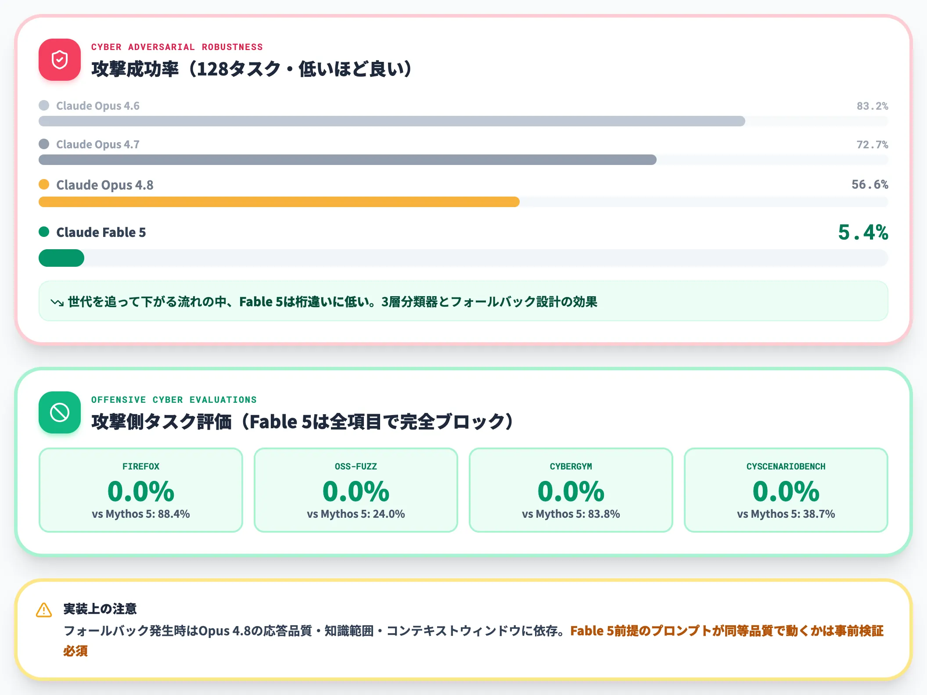The width and height of the screenshot is (927, 695).
Task: Click 'vs Mythos 5: 88.4%' text
Action: [x=141, y=514]
